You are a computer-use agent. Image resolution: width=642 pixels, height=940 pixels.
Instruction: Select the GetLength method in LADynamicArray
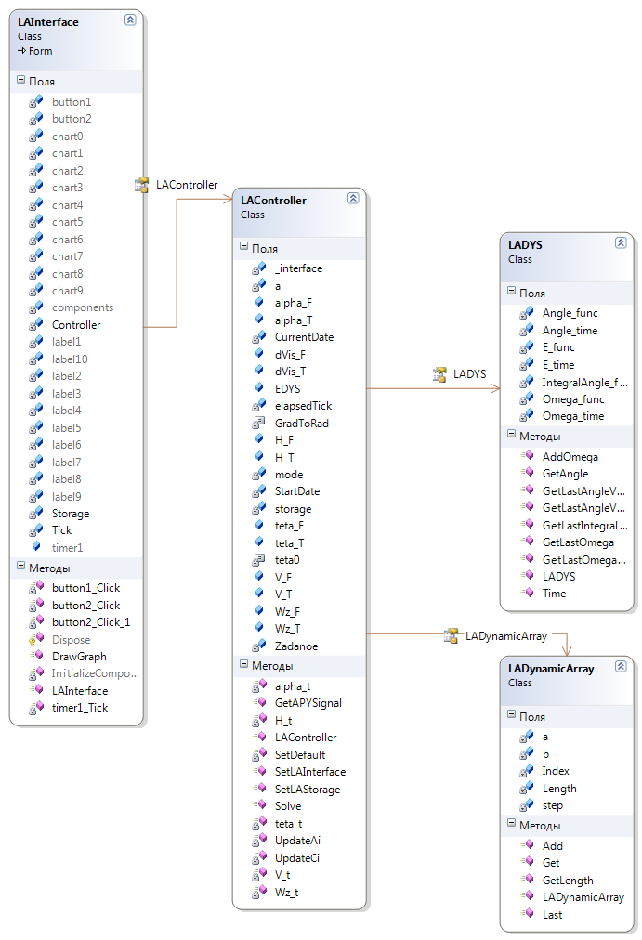(x=567, y=880)
